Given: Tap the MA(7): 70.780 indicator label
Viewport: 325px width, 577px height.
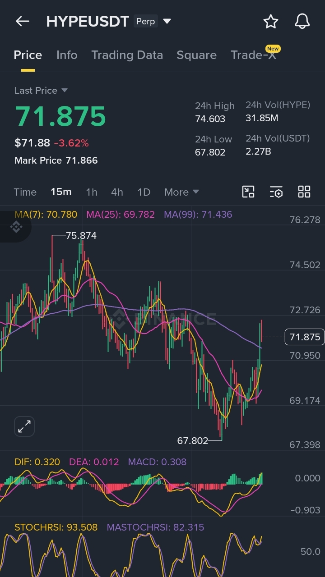Looking at the screenshot, I should [x=46, y=215].
